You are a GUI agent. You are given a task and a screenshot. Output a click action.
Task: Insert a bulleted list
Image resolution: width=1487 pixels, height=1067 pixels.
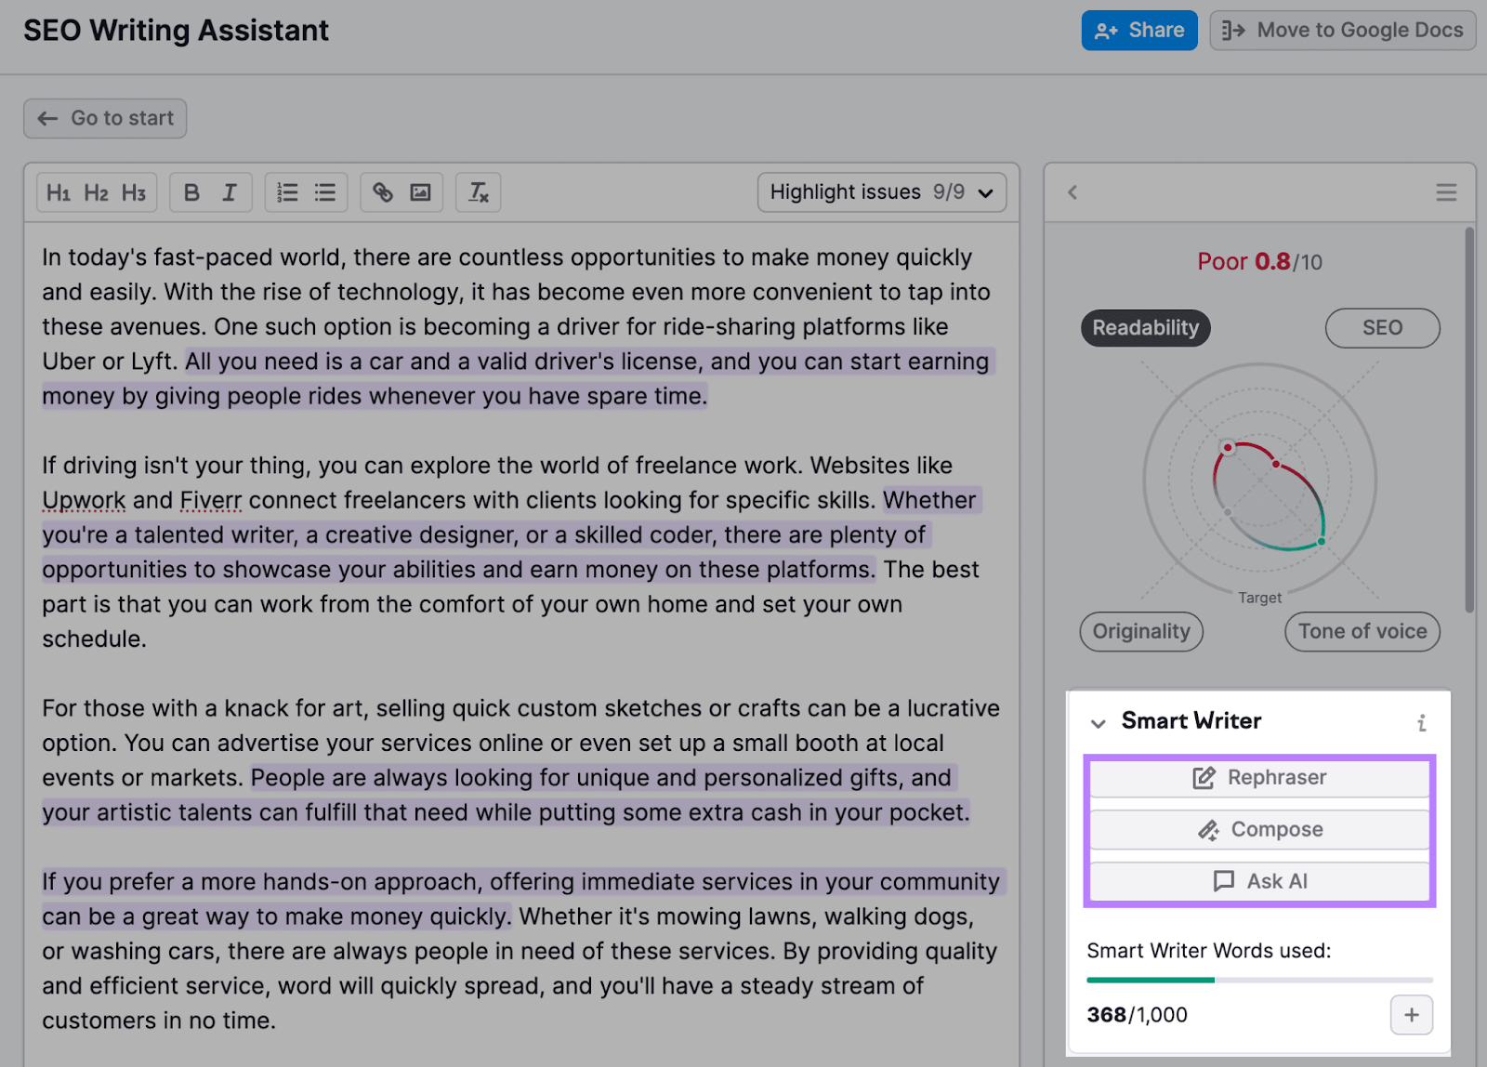(325, 192)
